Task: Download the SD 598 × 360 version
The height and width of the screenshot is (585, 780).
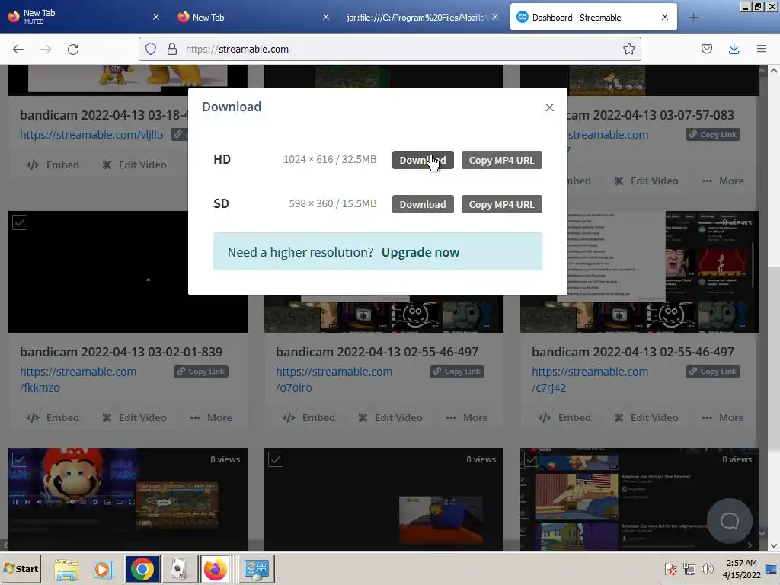Action: click(422, 204)
